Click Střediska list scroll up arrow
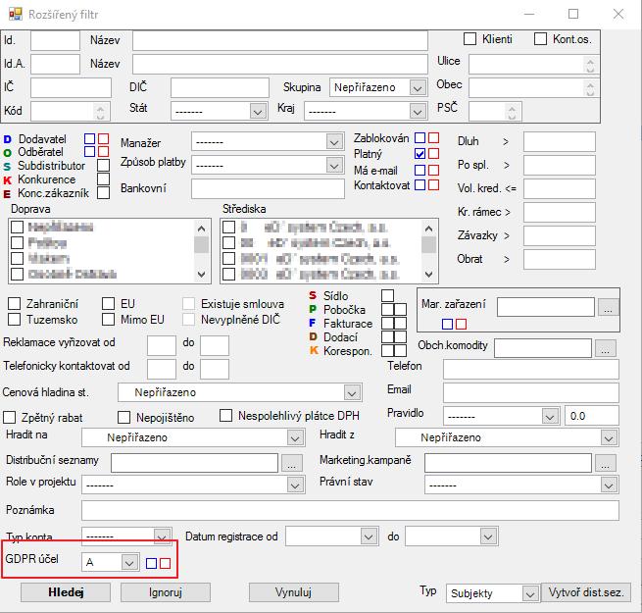642x613 pixels. (x=428, y=229)
